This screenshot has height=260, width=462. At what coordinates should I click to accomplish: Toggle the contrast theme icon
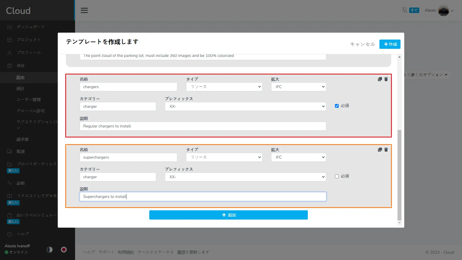coord(50,250)
